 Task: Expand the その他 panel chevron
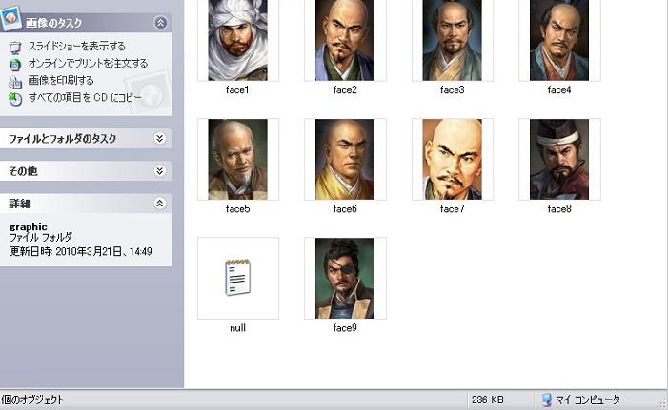click(x=160, y=171)
